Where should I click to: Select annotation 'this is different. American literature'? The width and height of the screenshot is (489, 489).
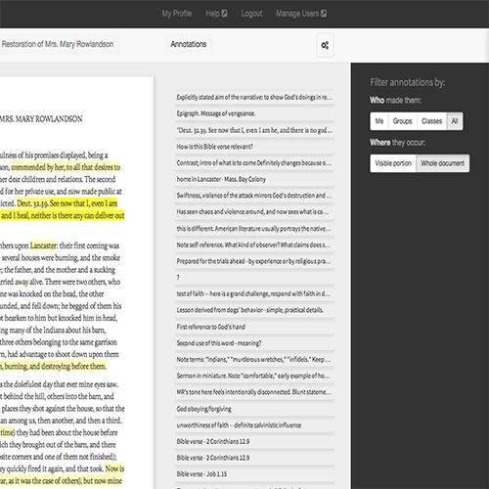254,229
